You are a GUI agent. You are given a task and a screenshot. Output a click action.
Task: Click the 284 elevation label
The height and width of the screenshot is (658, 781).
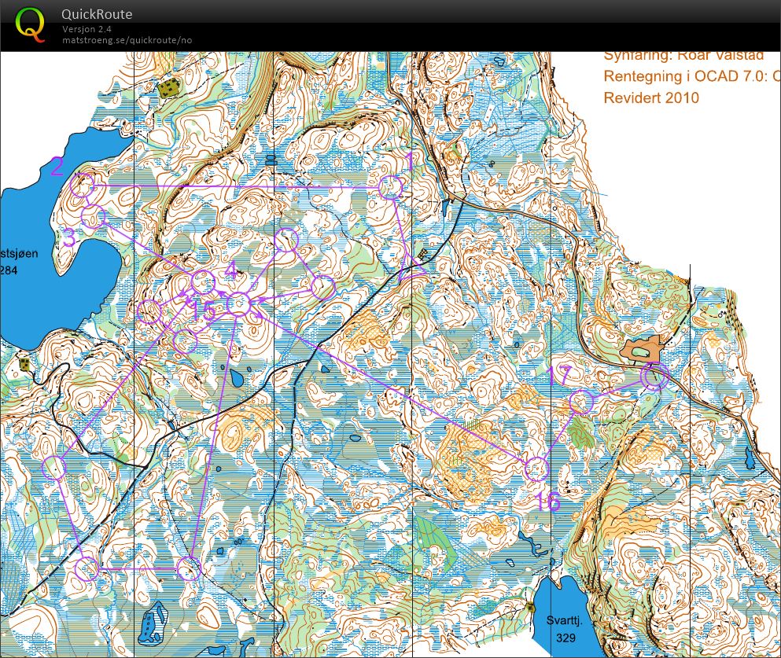coord(9,270)
